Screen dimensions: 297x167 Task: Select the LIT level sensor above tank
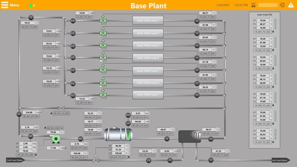pyautogui.click(x=128, y=123)
